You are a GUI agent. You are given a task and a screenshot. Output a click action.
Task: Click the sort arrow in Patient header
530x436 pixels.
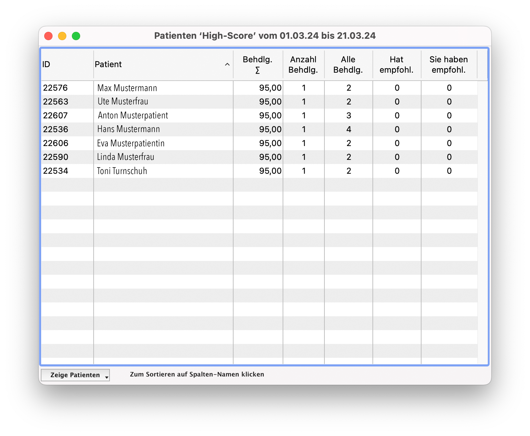coord(227,65)
